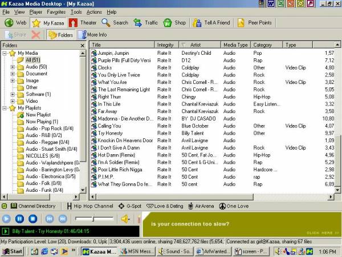Open the Love & Dating channel

point(165,206)
